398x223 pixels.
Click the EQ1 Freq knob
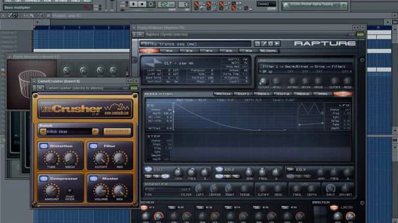click(x=192, y=172)
